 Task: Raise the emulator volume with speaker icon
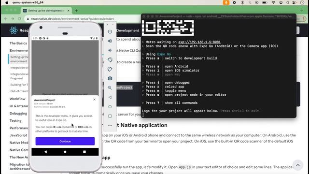pyautogui.click(x=110, y=41)
